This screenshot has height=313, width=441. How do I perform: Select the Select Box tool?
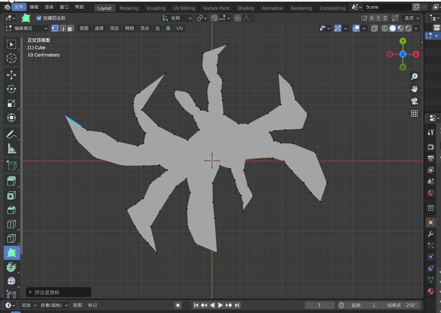(11, 44)
